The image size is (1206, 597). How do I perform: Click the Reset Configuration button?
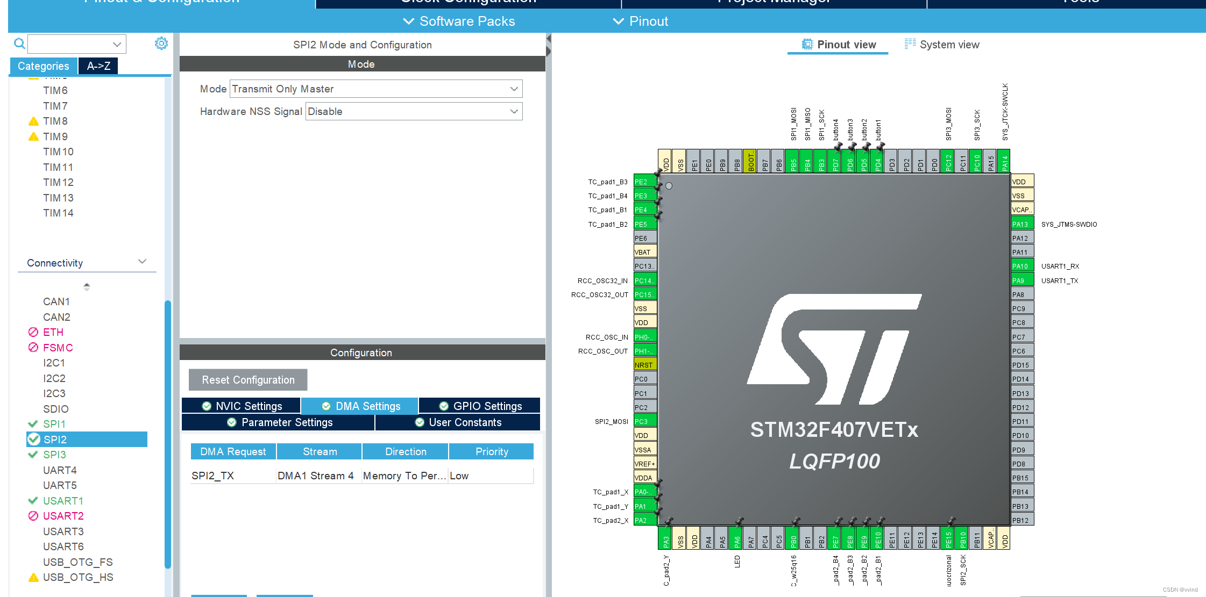pyautogui.click(x=247, y=380)
